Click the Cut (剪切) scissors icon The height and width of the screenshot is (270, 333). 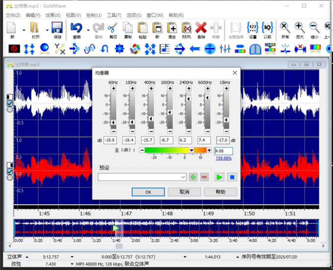[113, 27]
